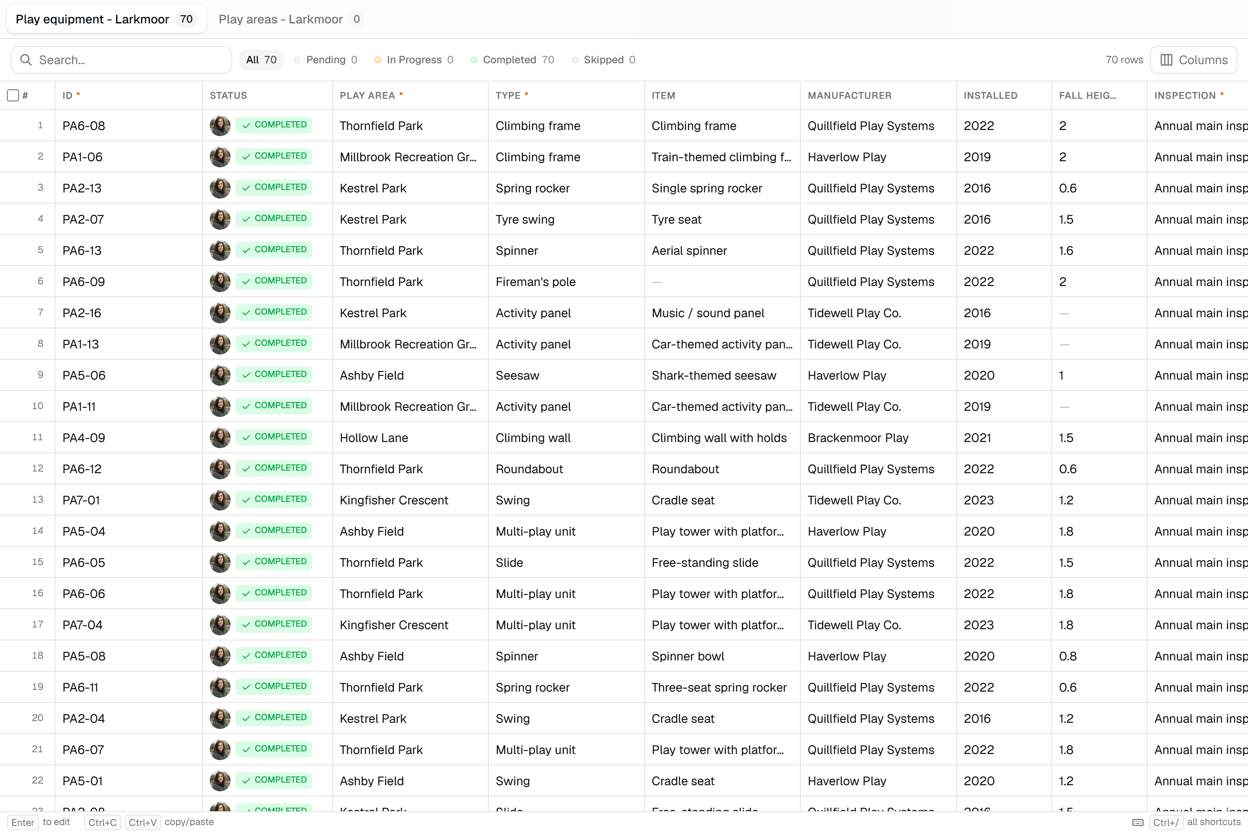Sort by the Installed column header

(x=990, y=95)
